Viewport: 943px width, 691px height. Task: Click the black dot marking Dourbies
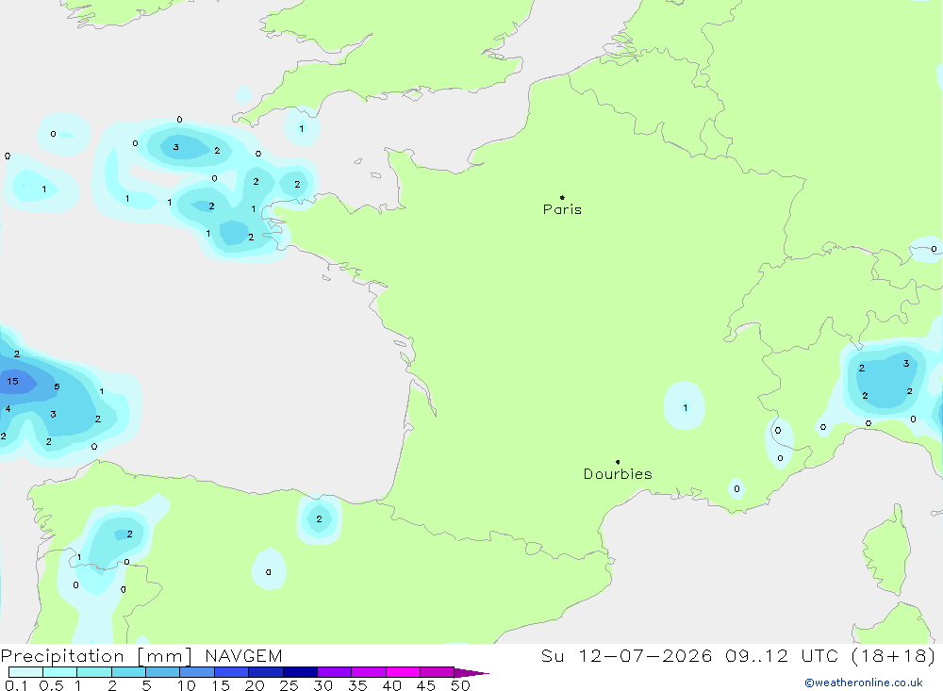(x=618, y=462)
